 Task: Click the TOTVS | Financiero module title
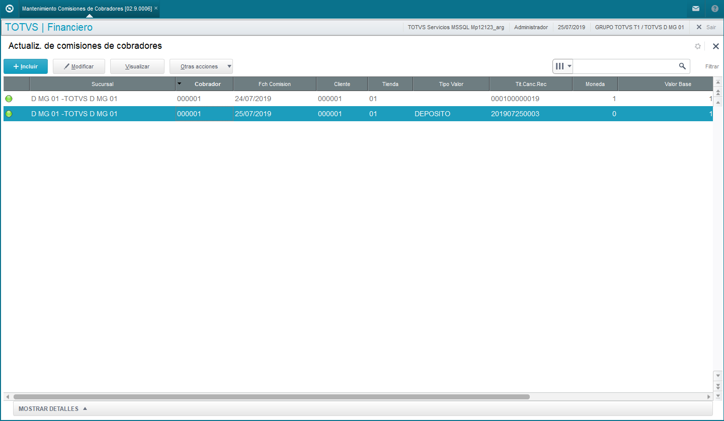click(x=49, y=27)
